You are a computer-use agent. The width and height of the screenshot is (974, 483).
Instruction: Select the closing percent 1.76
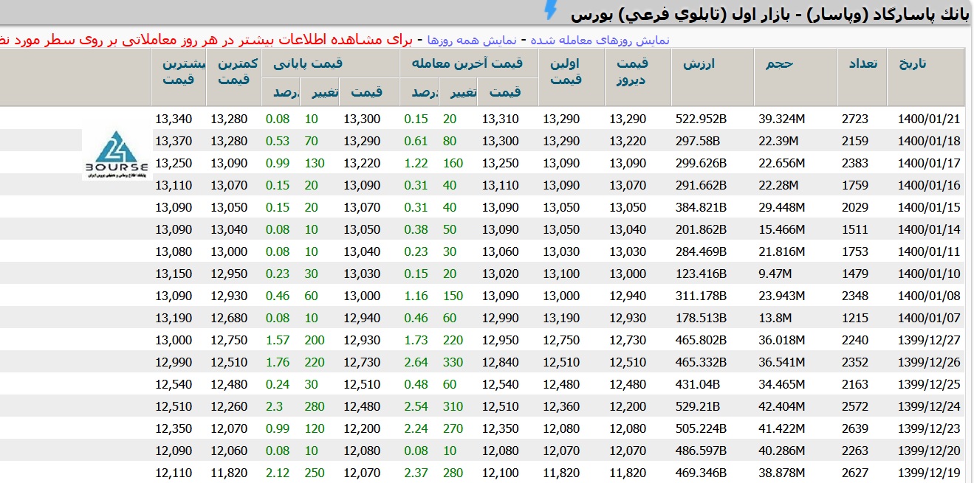[278, 362]
